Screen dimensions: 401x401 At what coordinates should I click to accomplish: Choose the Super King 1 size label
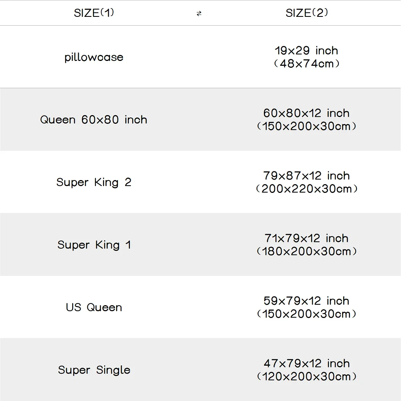[x=94, y=245]
